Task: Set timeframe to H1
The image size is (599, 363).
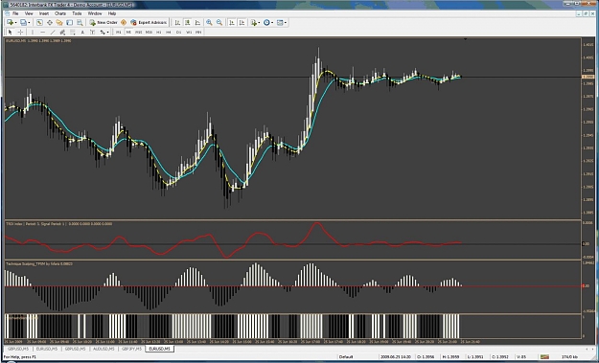Action: click(158, 32)
